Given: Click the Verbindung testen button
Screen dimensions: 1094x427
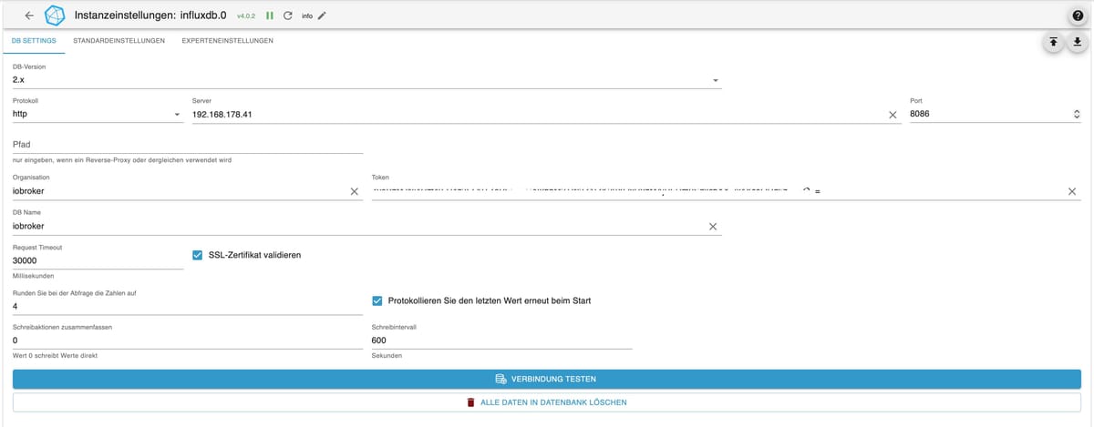Looking at the screenshot, I should [x=547, y=379].
